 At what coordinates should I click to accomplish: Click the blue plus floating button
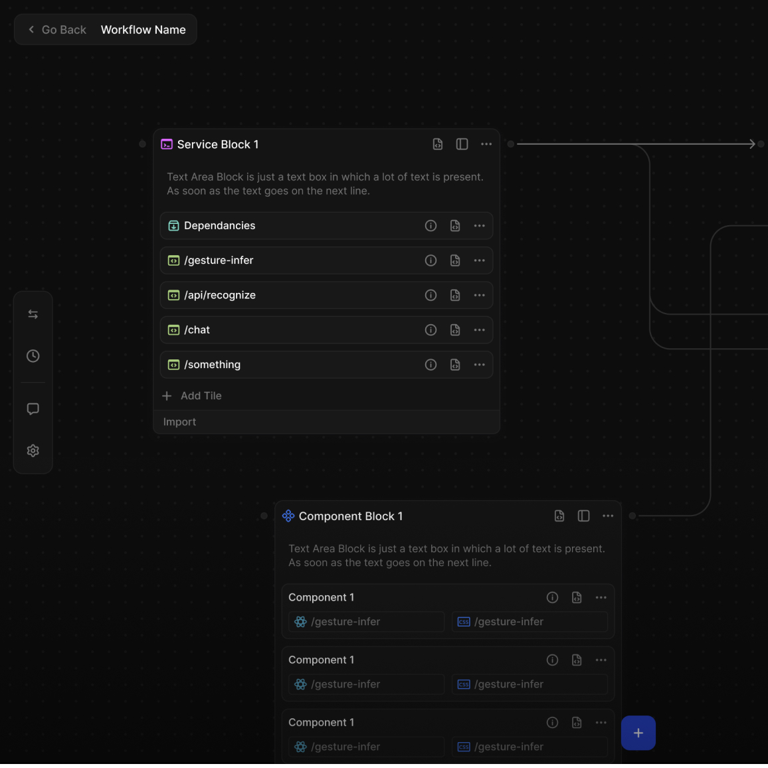638,733
